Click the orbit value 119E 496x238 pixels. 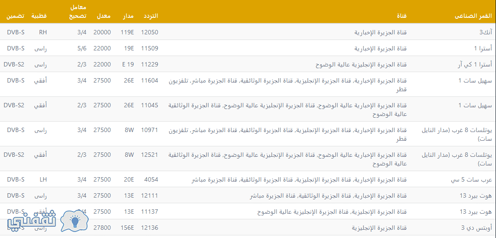[x=127, y=32]
